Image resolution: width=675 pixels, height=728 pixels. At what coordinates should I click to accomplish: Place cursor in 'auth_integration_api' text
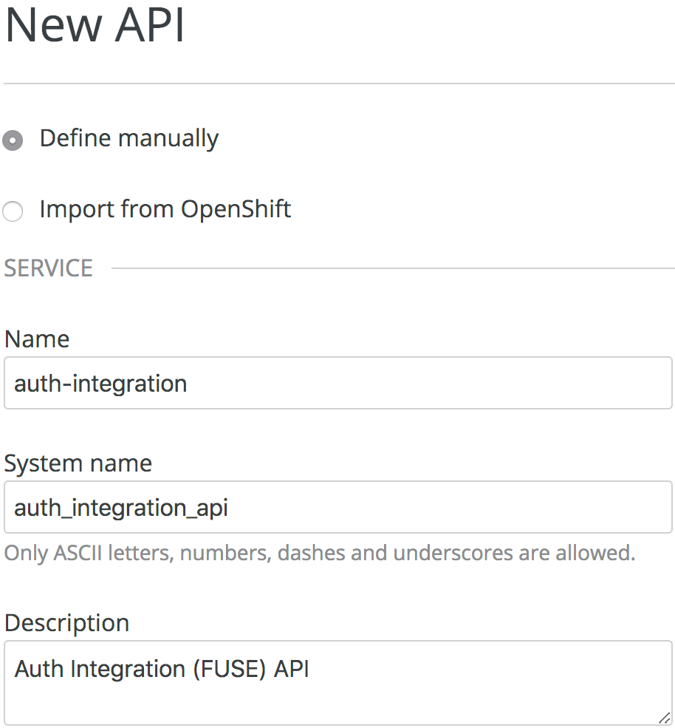[121, 508]
